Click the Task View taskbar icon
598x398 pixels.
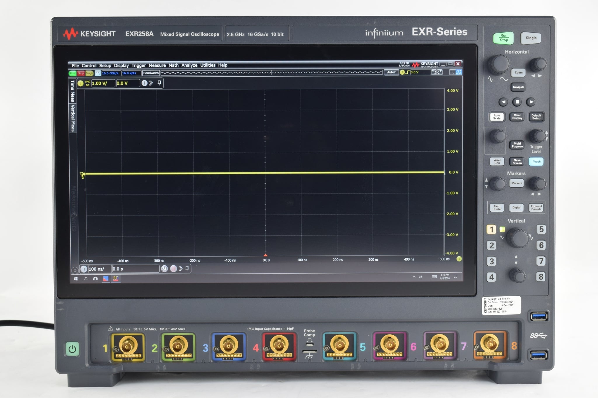95,279
